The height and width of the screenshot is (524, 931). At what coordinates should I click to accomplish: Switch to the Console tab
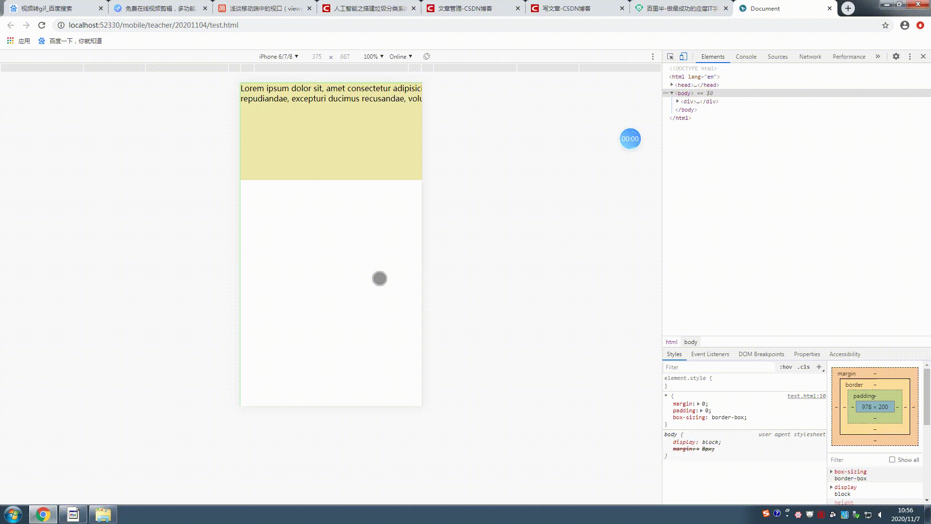pos(746,57)
